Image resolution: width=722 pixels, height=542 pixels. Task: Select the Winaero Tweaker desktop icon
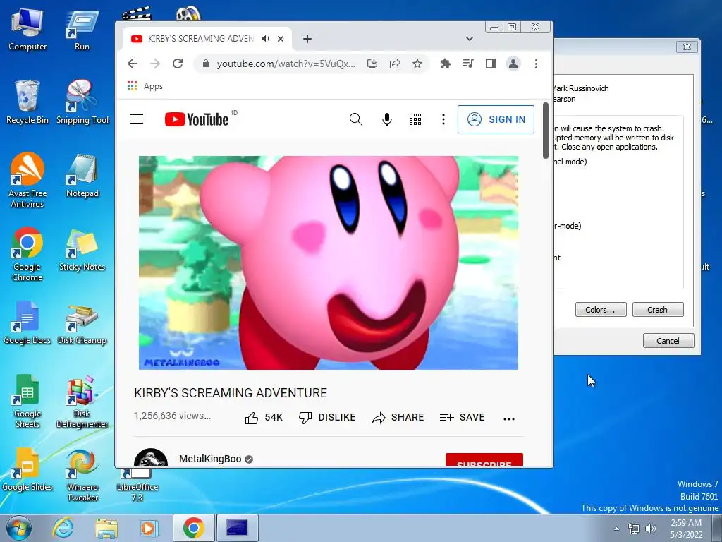pos(82,476)
